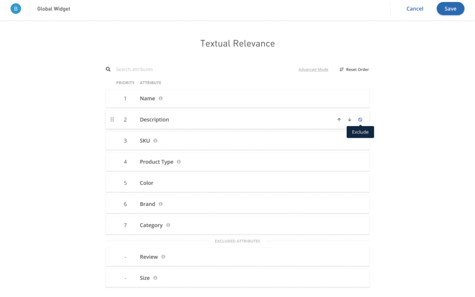Image resolution: width=475 pixels, height=297 pixels.
Task: Click the info icon next to Name
Action: point(161,98)
